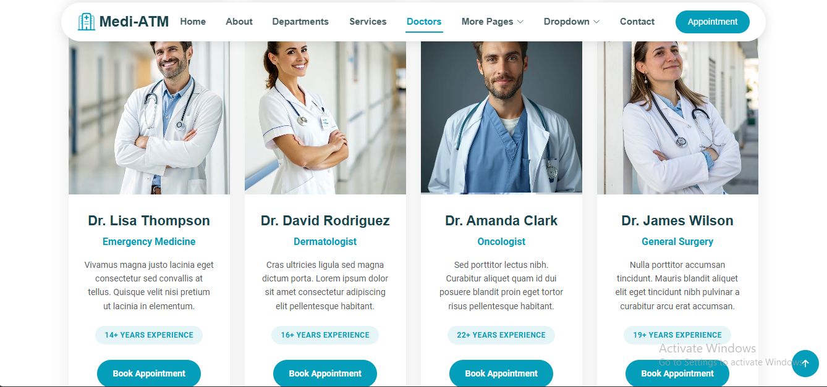Expand the More Pages chevron
This screenshot has width=827, height=387.
(x=520, y=22)
